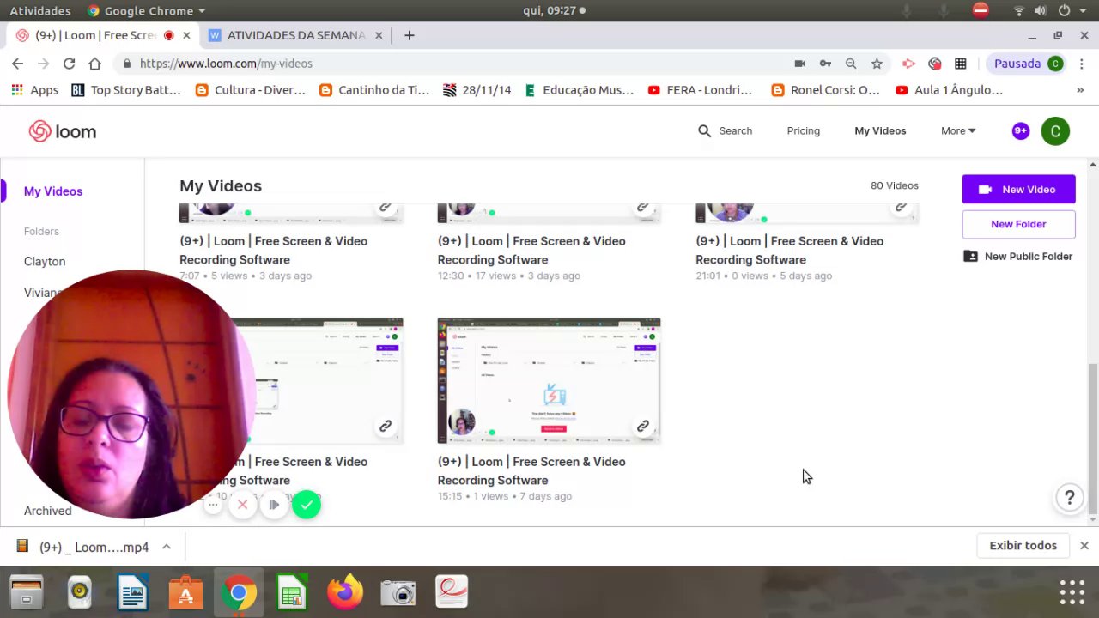Viewport: 1099px width, 618px height.
Task: Finish recording with the green checkmark
Action: [x=307, y=505]
